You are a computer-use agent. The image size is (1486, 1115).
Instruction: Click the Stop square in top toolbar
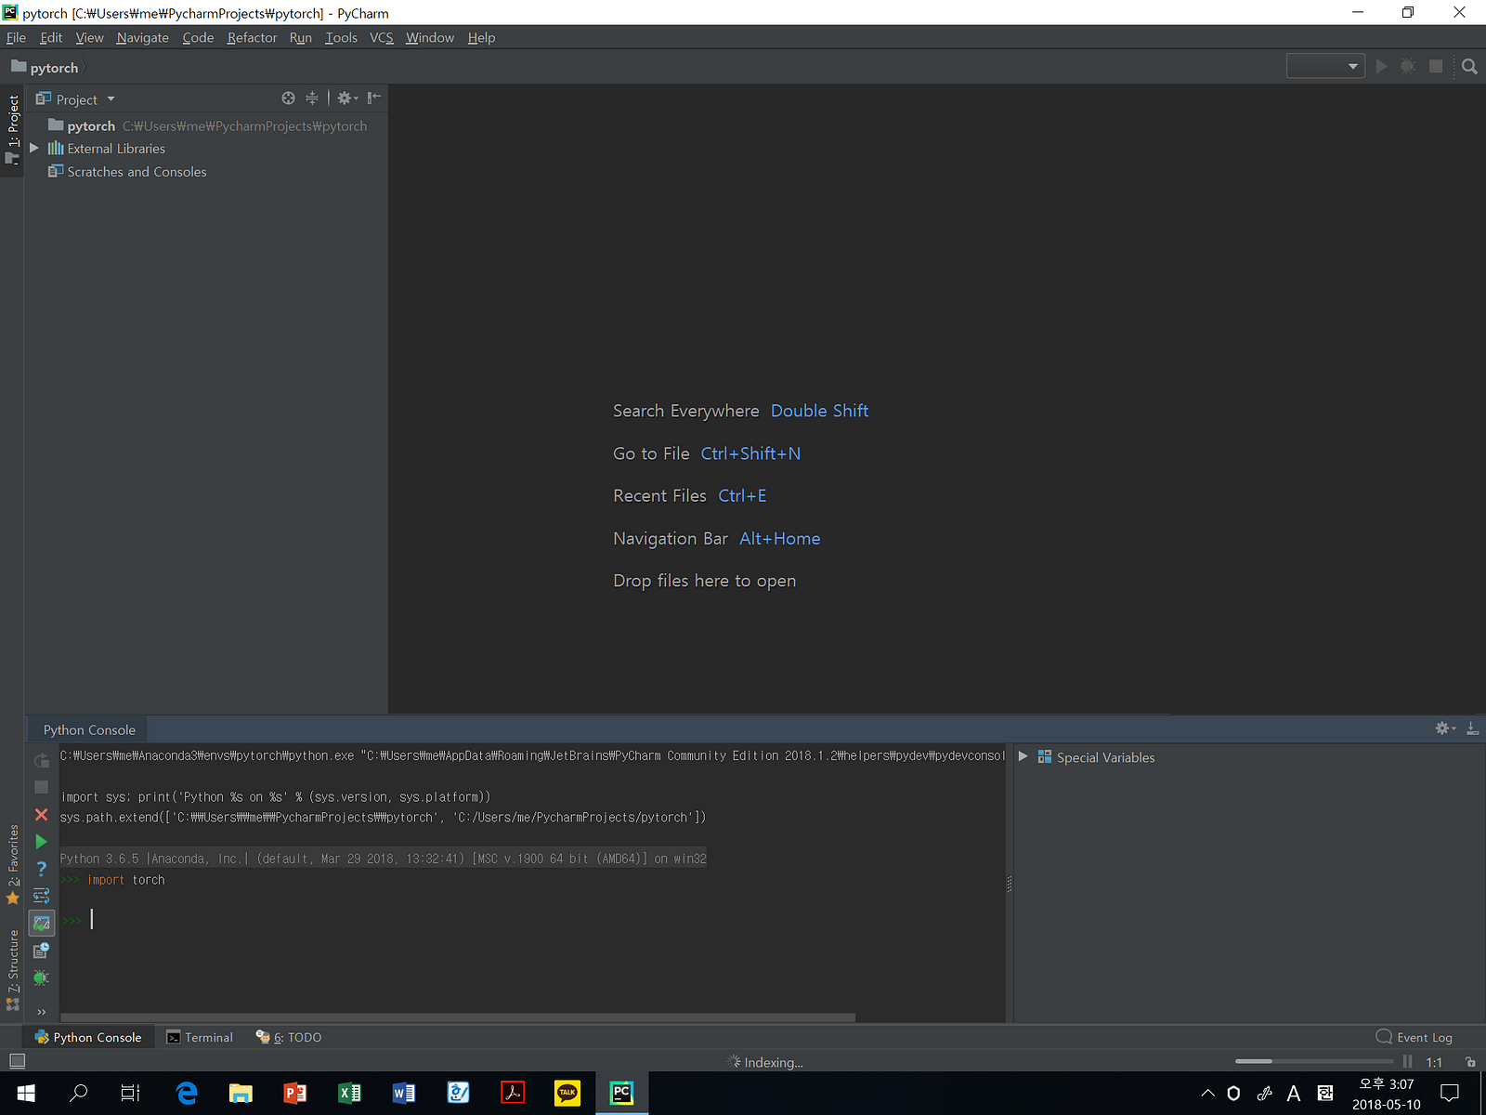click(1436, 67)
